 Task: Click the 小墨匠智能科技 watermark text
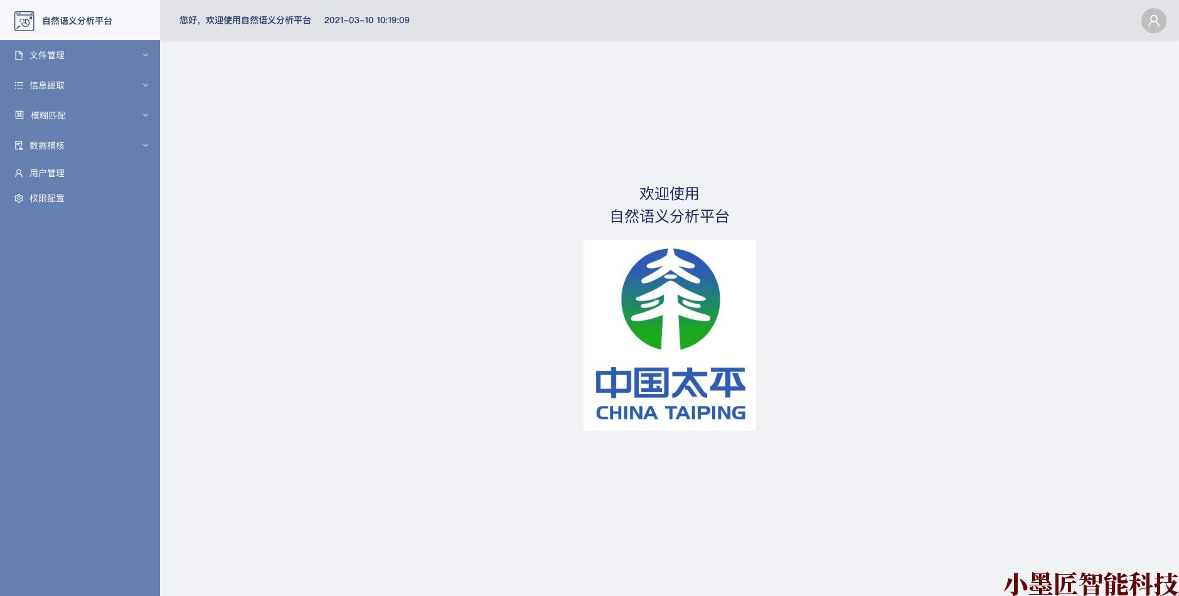point(1091,583)
